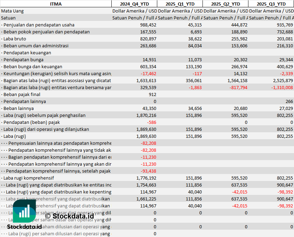Click value 14,132 forex gain
Image resolution: width=294 pixels, height=237 pixels.
tap(240, 73)
